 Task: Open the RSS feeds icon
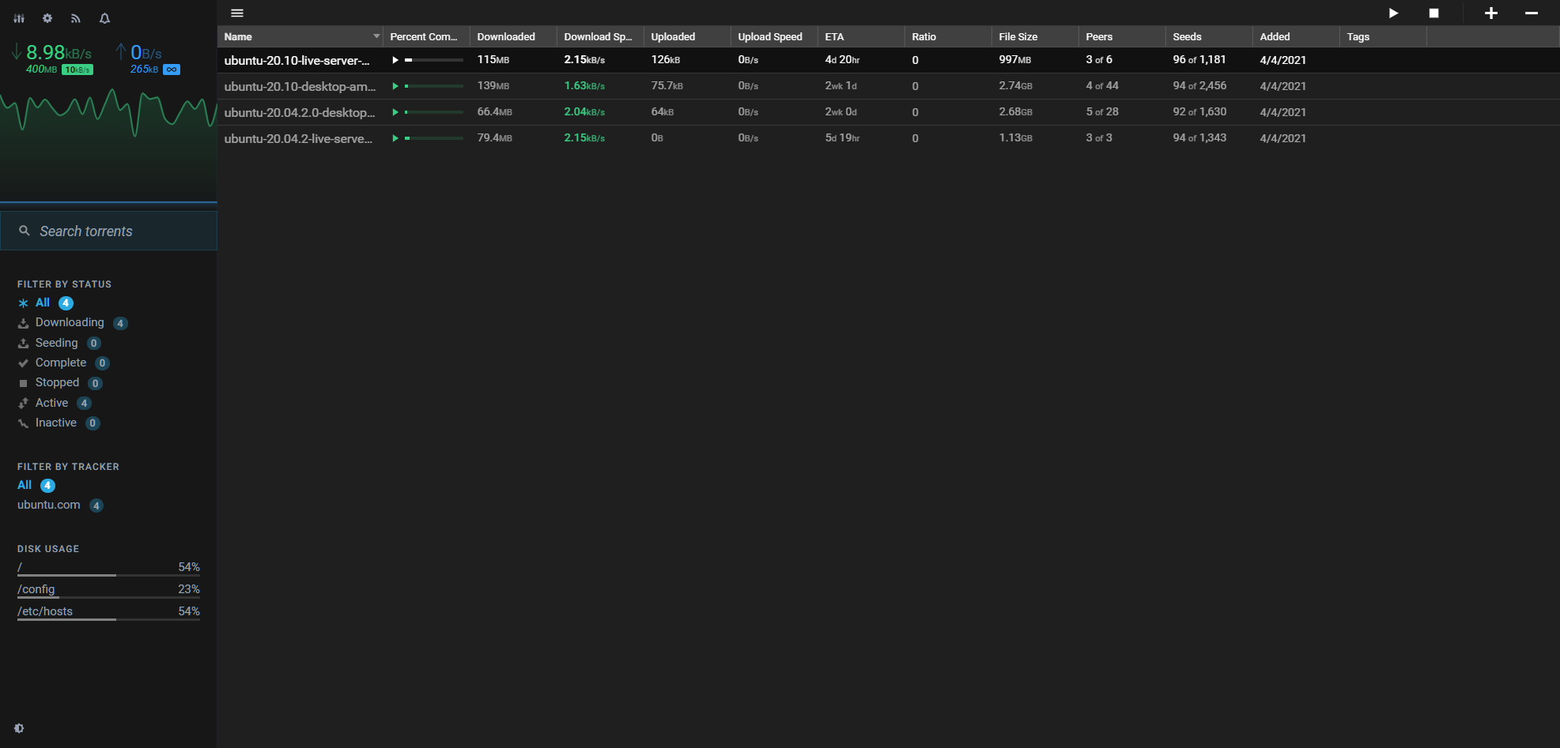[76, 18]
